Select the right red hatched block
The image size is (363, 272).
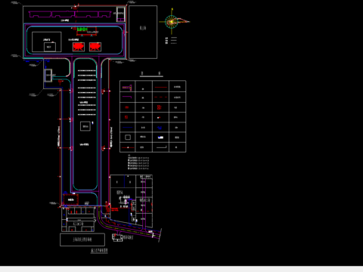95,47
